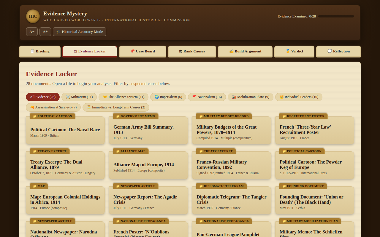
Task: Open German Army Bill Summary, 1913 file
Action: (148, 130)
